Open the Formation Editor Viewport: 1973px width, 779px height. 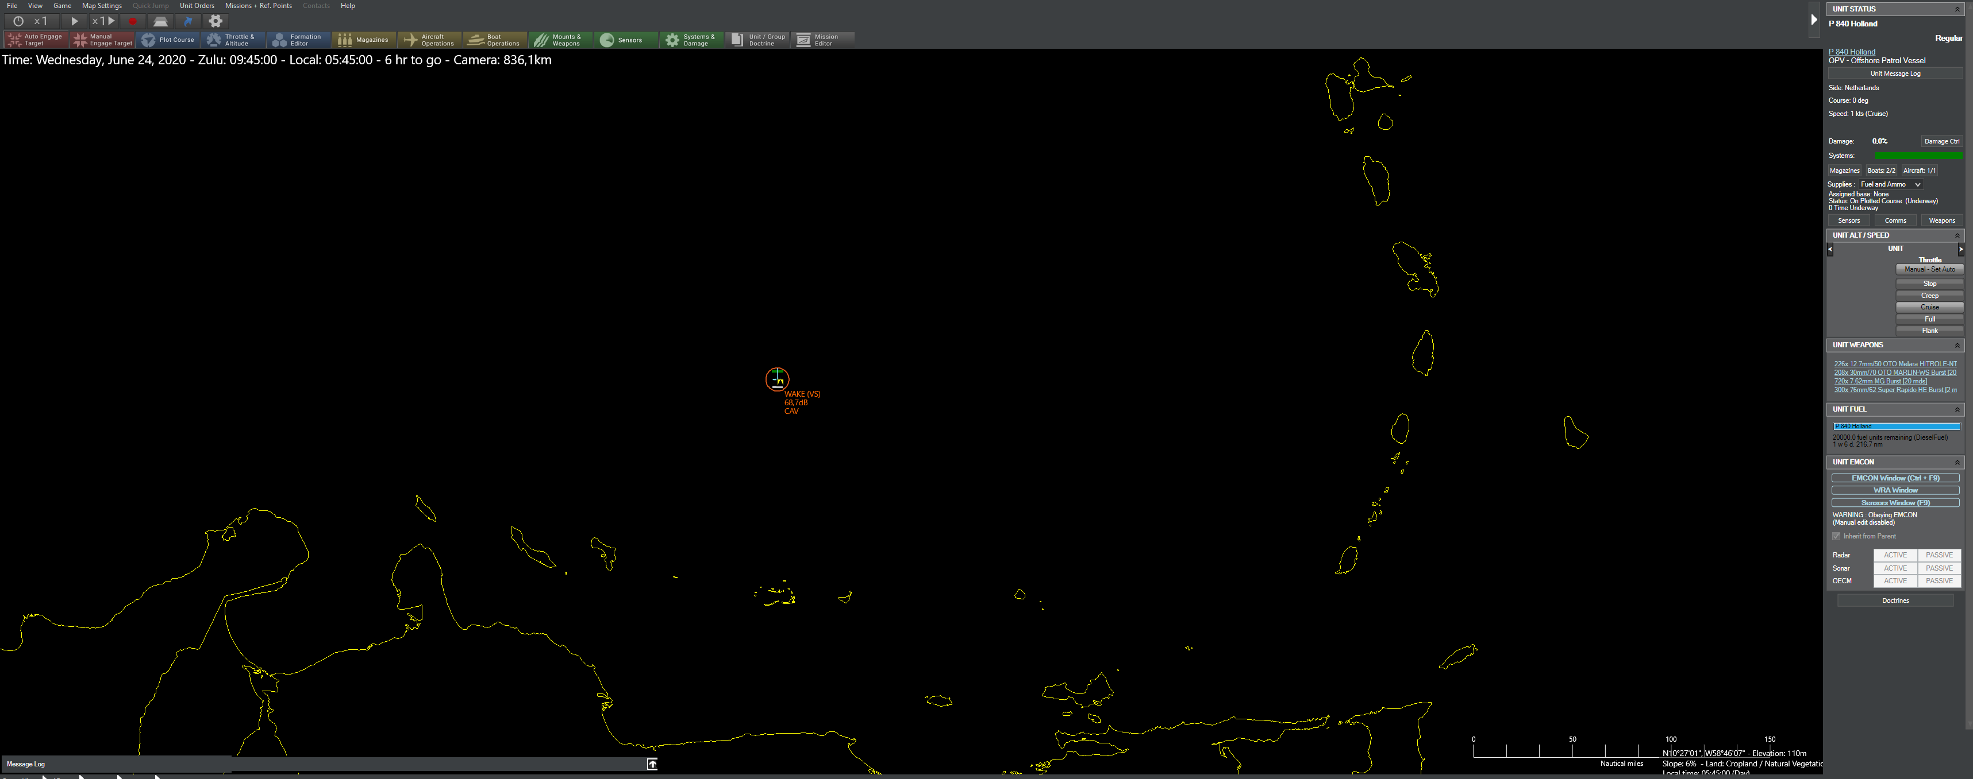[299, 40]
